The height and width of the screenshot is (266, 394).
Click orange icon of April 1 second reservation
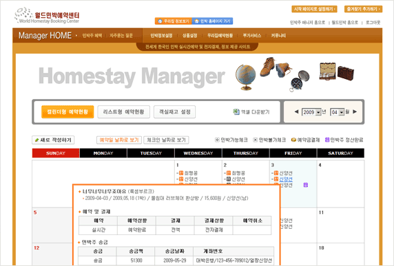[x=181, y=179]
